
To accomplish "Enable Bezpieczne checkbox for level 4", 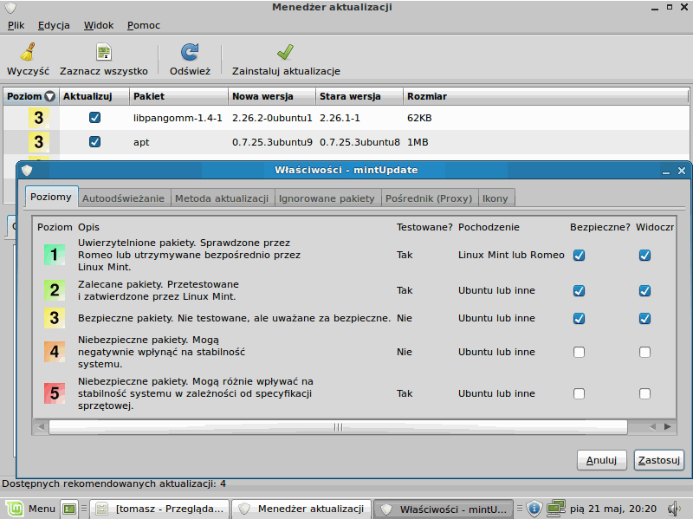I will click(x=579, y=352).
